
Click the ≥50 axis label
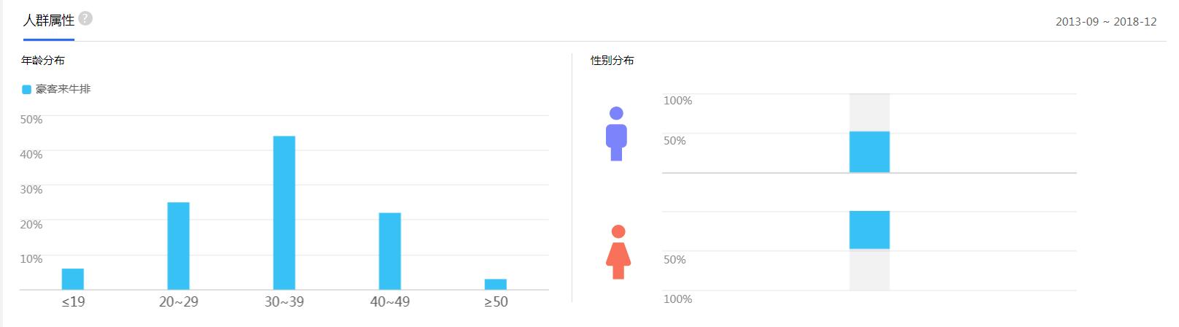[496, 302]
